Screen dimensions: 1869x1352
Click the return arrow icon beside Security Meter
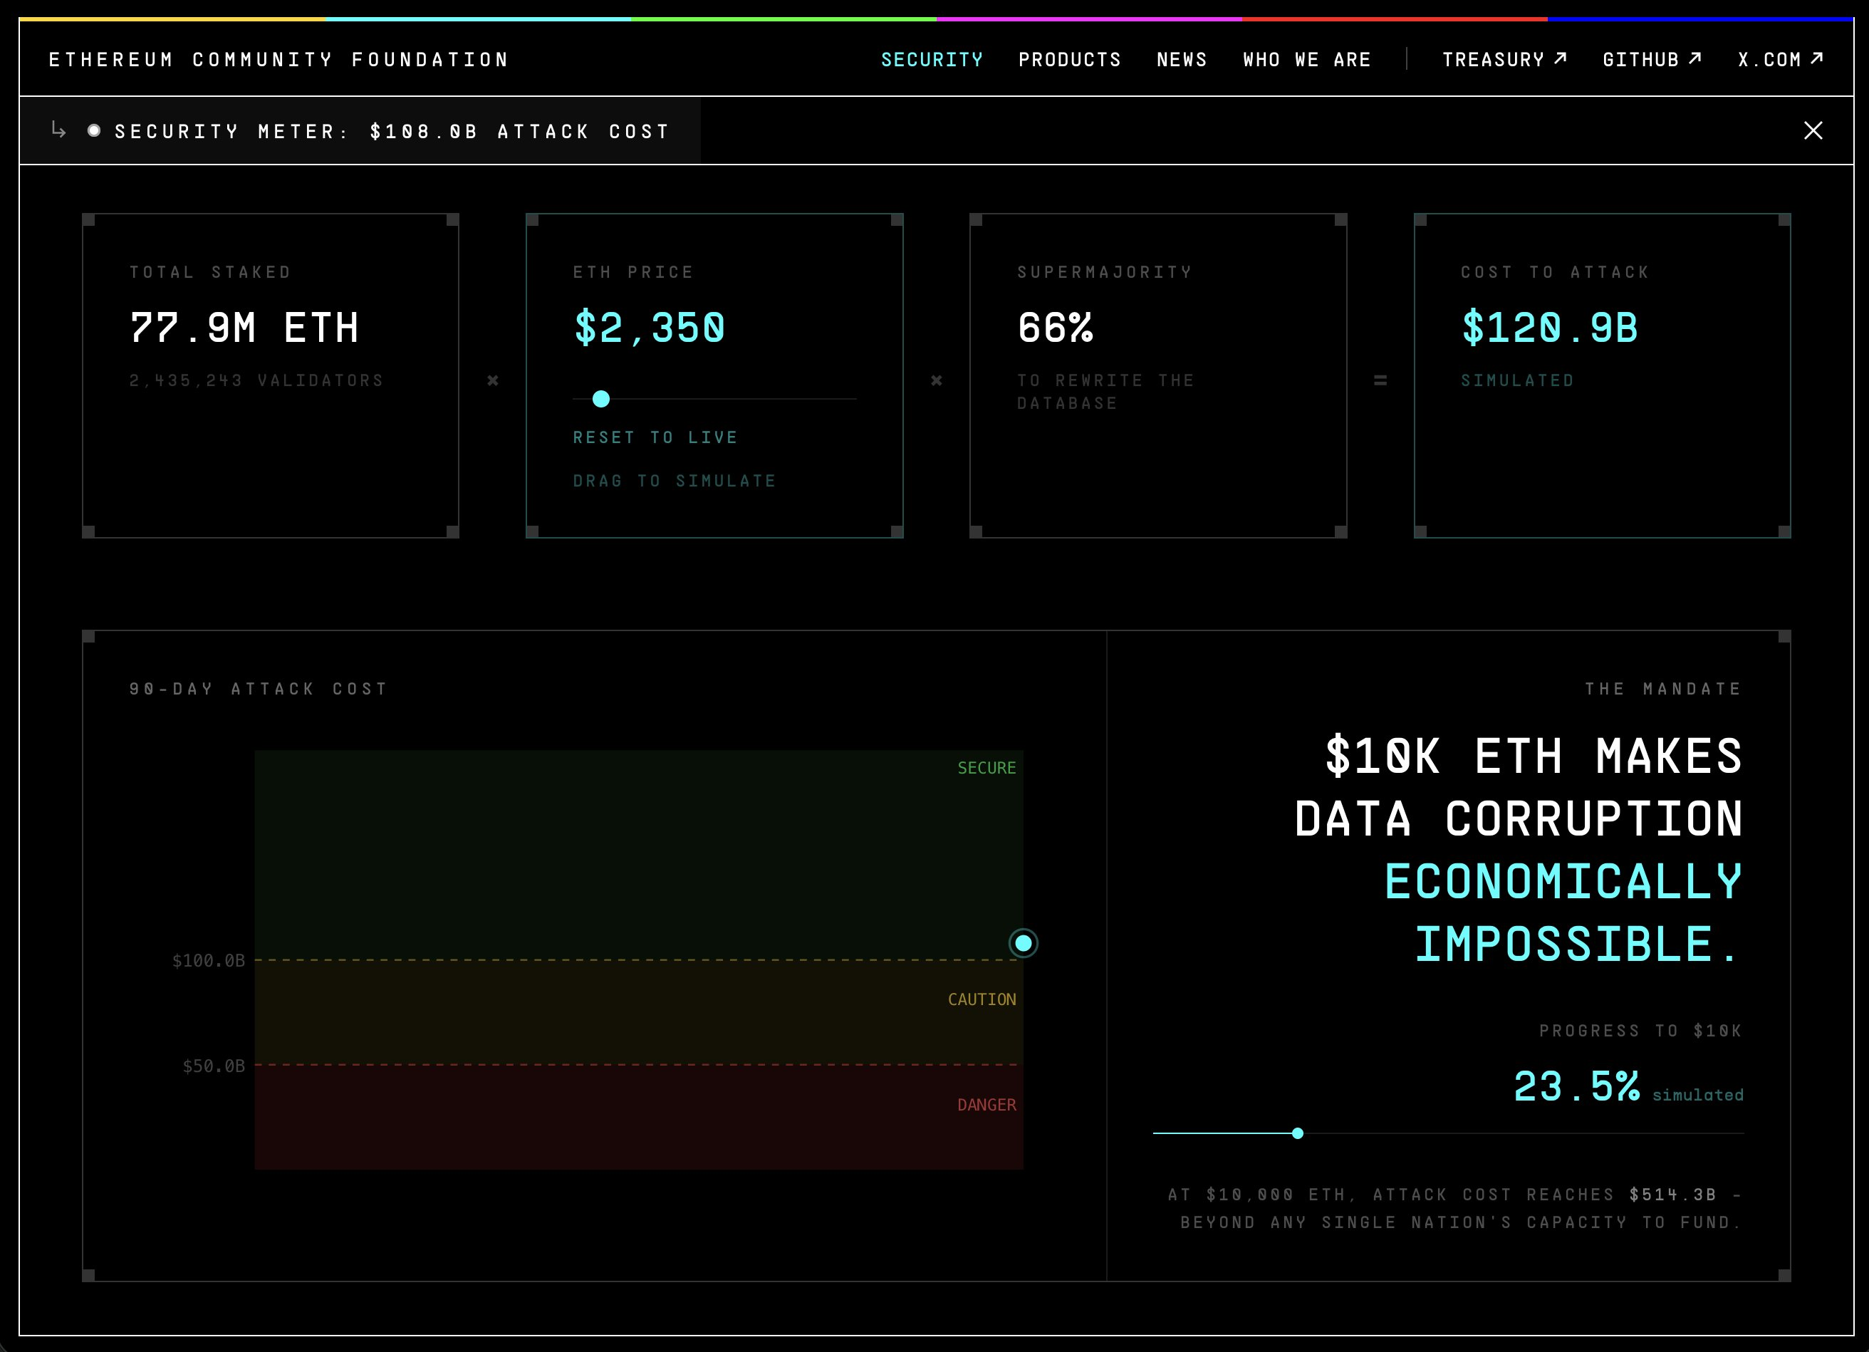click(x=58, y=130)
